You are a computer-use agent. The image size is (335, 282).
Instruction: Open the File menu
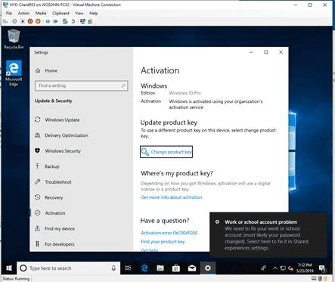(x=9, y=13)
